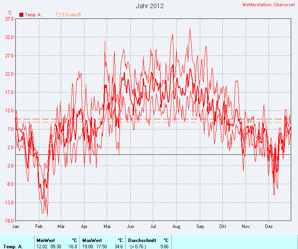The image size is (298, 249).
Task: Click the -3.0 y-axis value
Action: coord(10,166)
